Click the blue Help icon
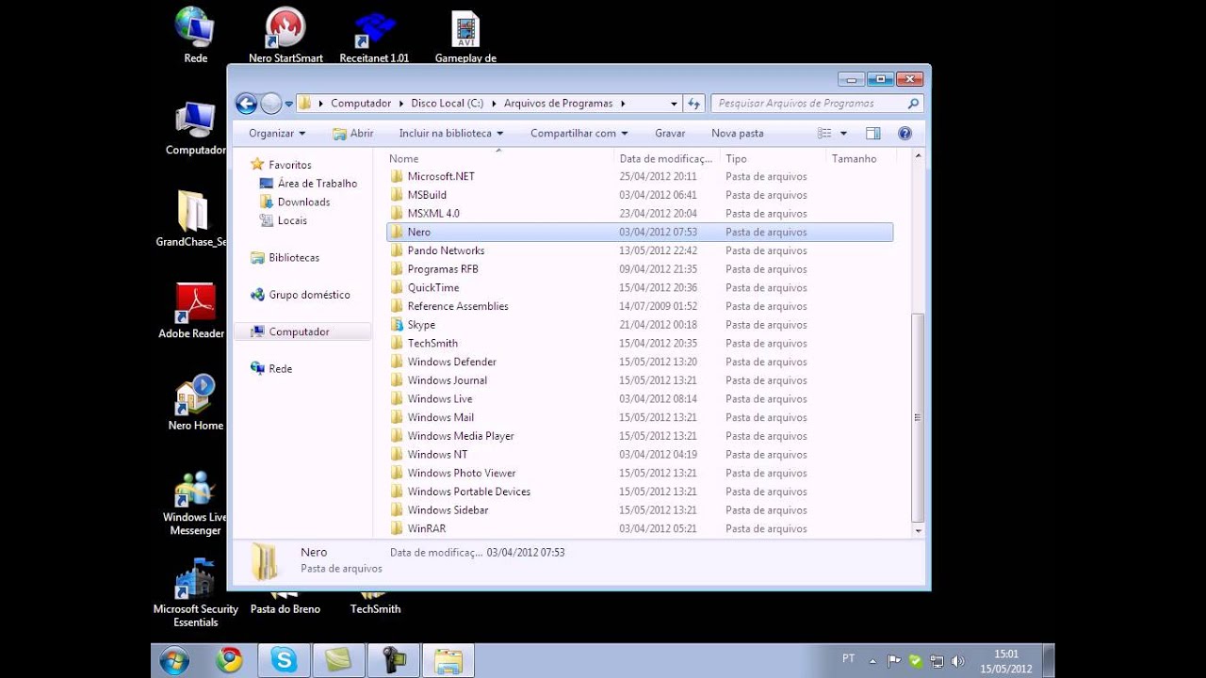The height and width of the screenshot is (678, 1206). tap(905, 134)
